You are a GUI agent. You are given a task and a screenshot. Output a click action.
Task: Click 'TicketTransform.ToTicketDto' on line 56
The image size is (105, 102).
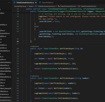point(55,69)
